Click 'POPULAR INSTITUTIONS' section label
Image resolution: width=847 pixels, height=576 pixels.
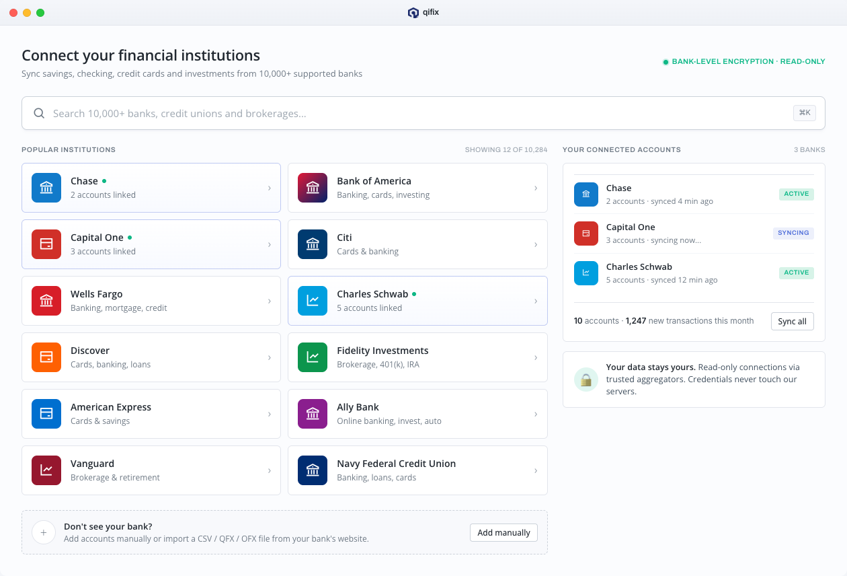[69, 149]
